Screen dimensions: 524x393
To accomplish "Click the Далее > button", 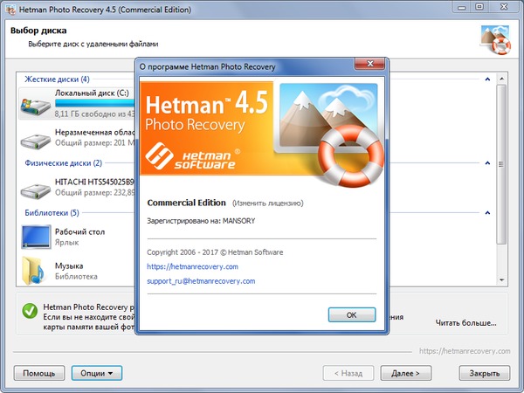I will click(x=406, y=373).
